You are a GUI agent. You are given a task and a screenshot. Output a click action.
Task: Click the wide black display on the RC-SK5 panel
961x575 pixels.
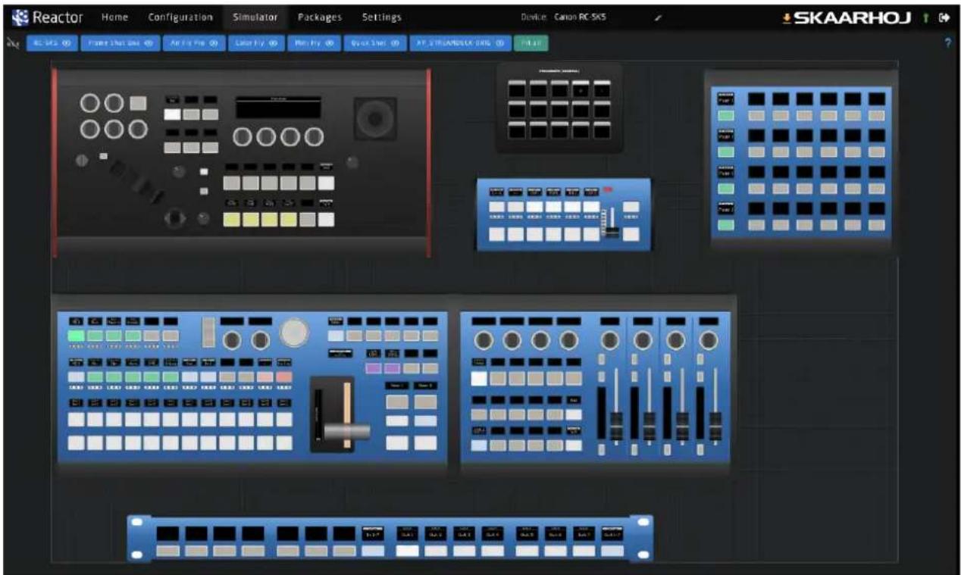tap(278, 107)
